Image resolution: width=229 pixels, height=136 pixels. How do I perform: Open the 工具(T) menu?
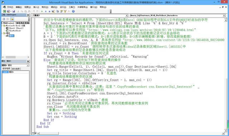coord(72,7)
